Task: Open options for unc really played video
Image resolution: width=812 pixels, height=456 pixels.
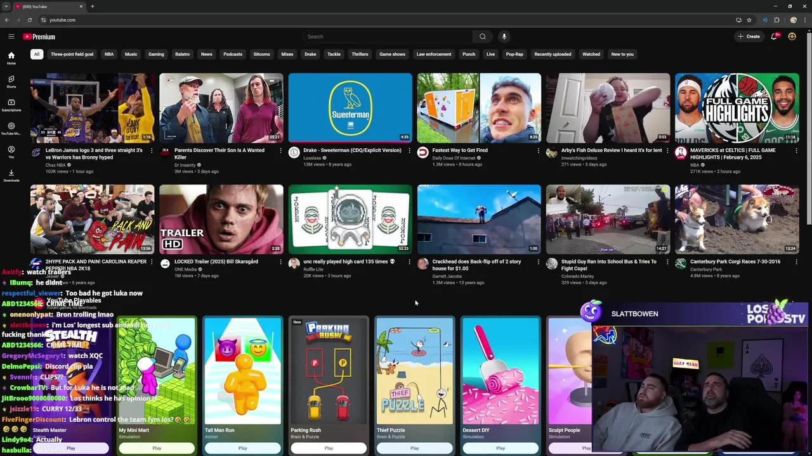Action: (x=409, y=262)
